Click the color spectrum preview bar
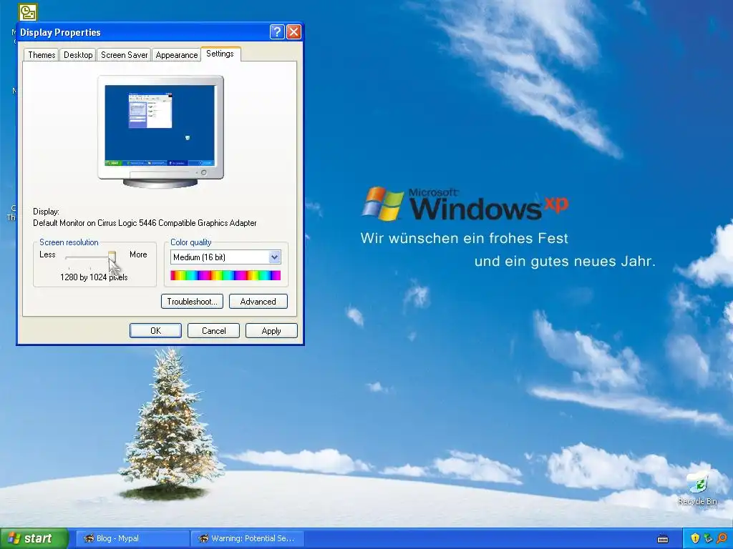Screen dimensions: 733x549 pyautogui.click(x=225, y=275)
